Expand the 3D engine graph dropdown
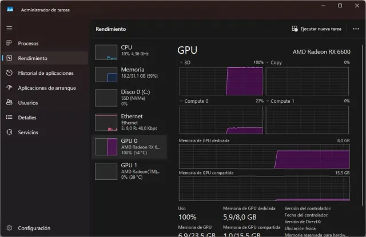366x237 pixels. pyautogui.click(x=181, y=62)
